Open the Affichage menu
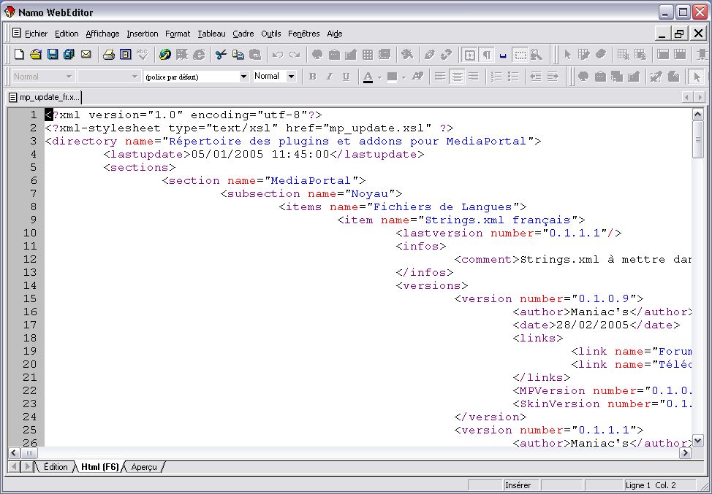 [x=102, y=34]
